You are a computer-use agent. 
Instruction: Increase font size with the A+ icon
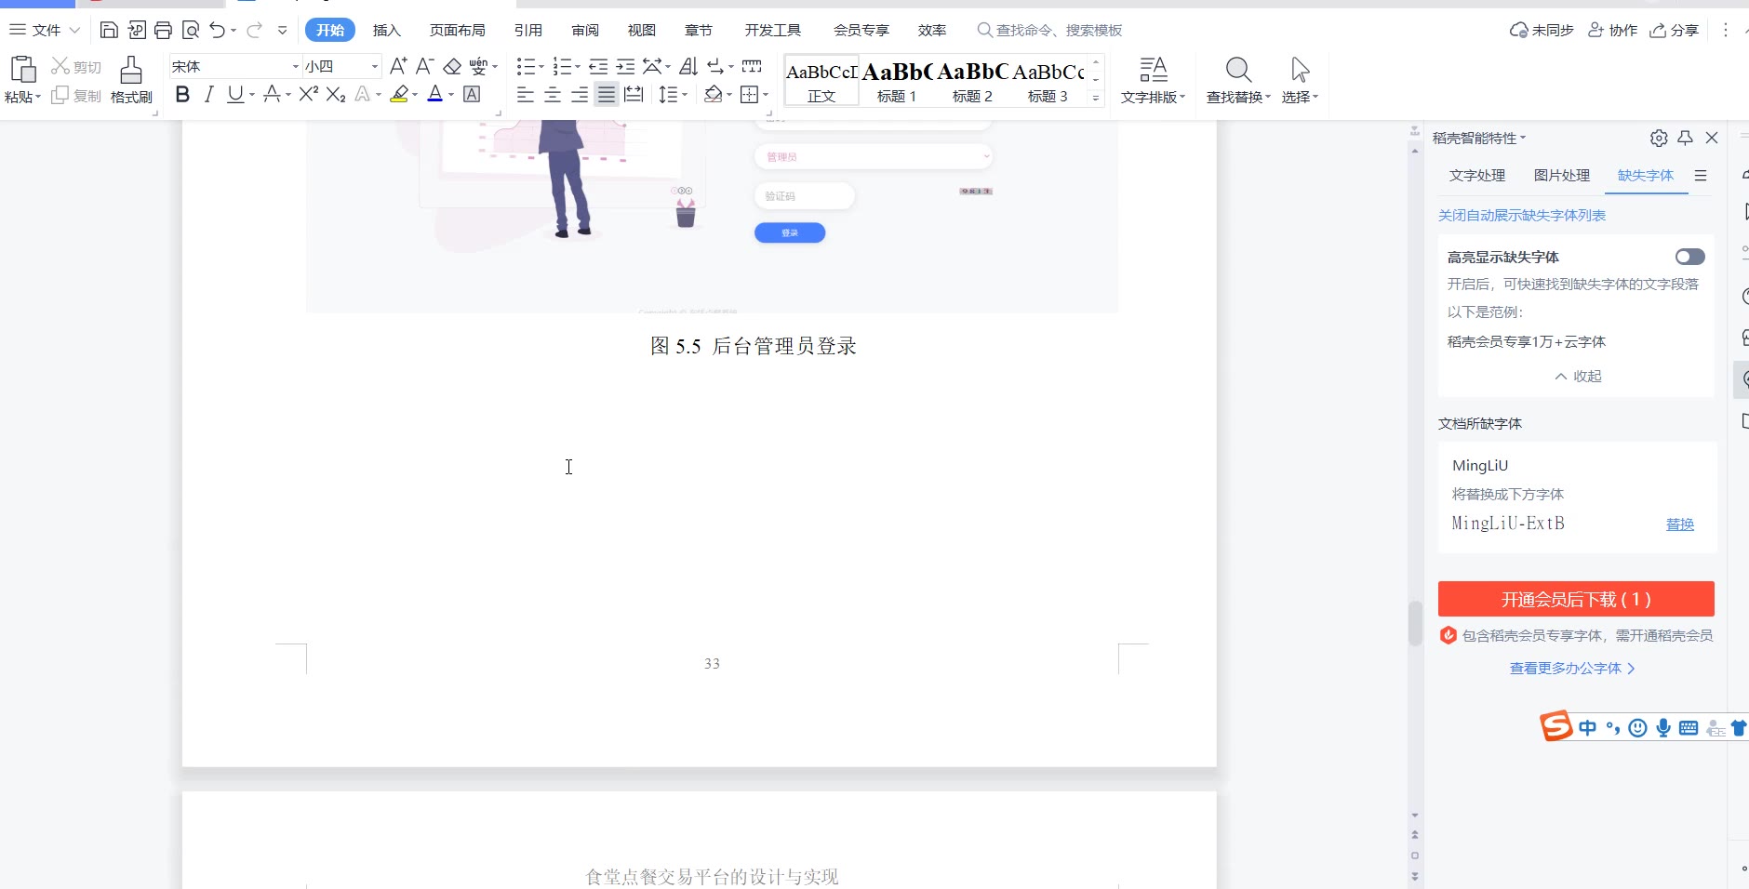click(x=398, y=66)
